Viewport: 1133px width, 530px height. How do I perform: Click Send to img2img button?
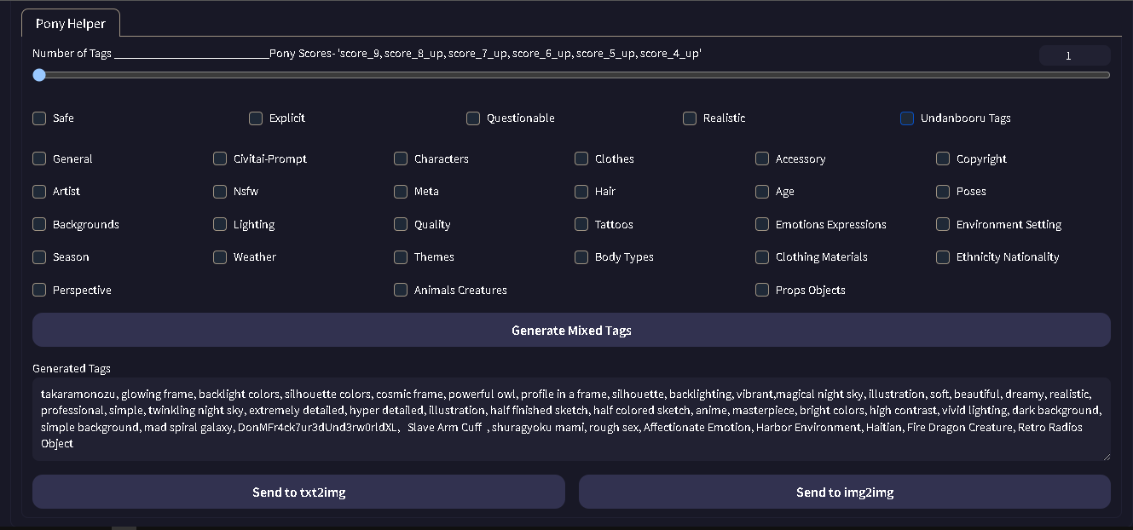click(x=844, y=492)
